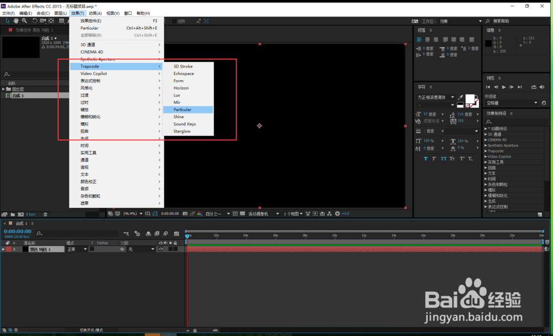Click Starglow in the Trapcode submenu
This screenshot has width=553, height=336.
pyautogui.click(x=182, y=132)
